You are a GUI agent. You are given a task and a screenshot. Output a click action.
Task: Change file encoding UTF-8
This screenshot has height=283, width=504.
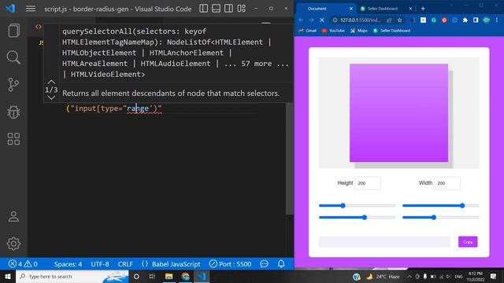tap(100, 264)
